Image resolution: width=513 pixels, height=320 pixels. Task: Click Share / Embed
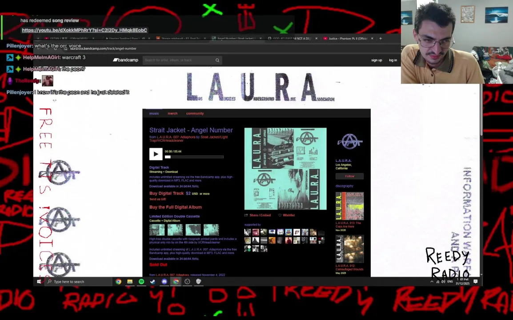pyautogui.click(x=257, y=215)
